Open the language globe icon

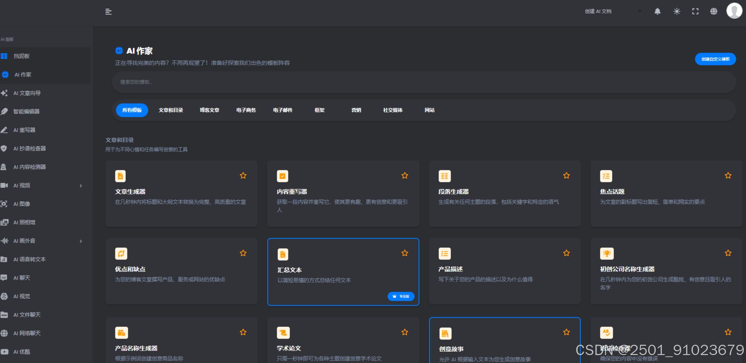714,11
